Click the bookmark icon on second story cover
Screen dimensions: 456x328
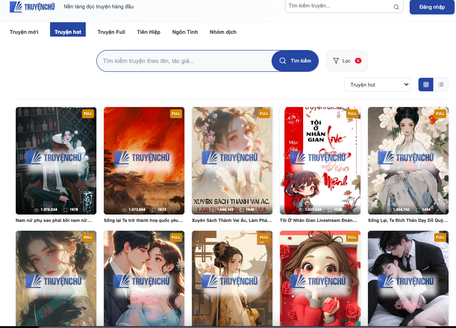[x=153, y=210]
